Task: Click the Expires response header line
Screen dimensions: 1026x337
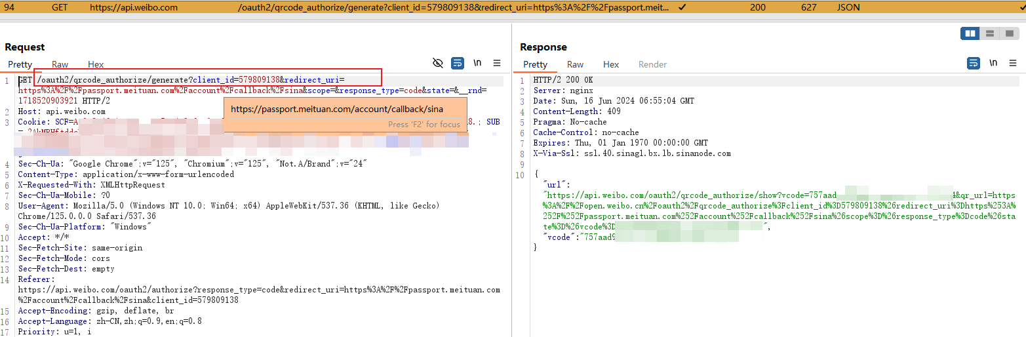Action: 621,143
